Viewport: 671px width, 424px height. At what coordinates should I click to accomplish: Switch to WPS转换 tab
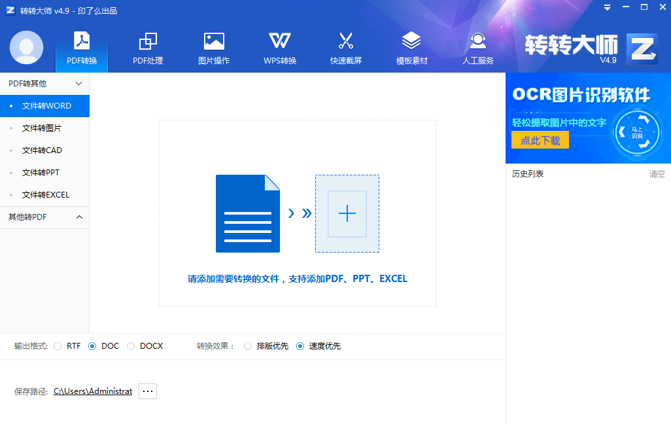tap(280, 48)
